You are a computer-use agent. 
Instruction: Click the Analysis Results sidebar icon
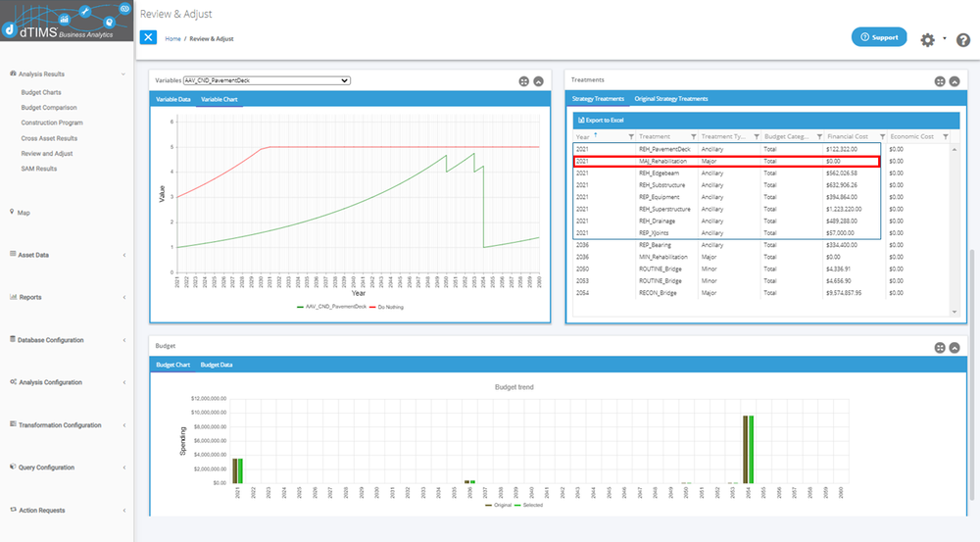[x=13, y=74]
